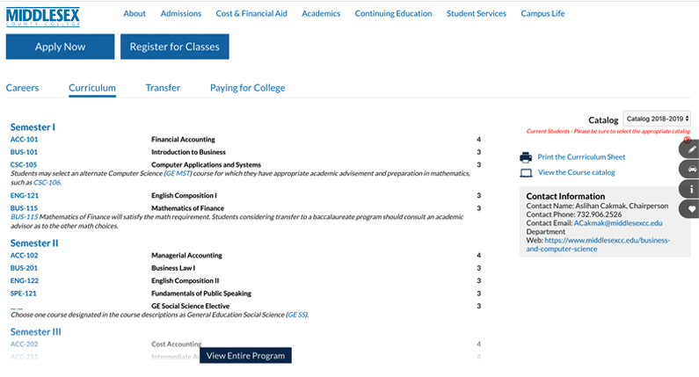This screenshot has height=377, width=699.
Task: Open the Cost & Financial Aid menu
Action: coord(251,14)
